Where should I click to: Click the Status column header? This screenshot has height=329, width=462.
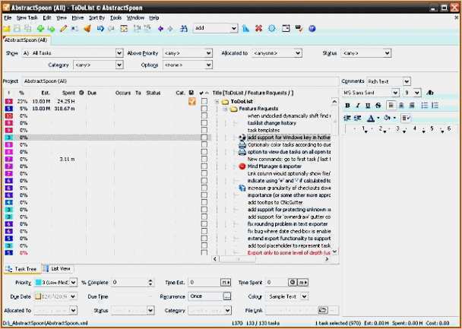(153, 93)
